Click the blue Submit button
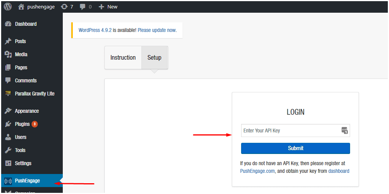The height and width of the screenshot is (194, 389). [295, 148]
